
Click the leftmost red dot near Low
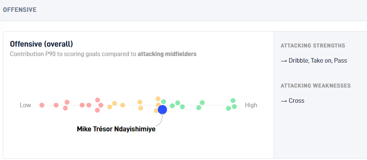coord(42,105)
